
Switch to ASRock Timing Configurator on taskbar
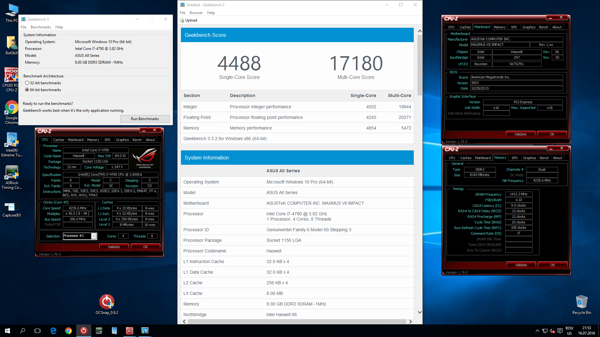coord(99,331)
